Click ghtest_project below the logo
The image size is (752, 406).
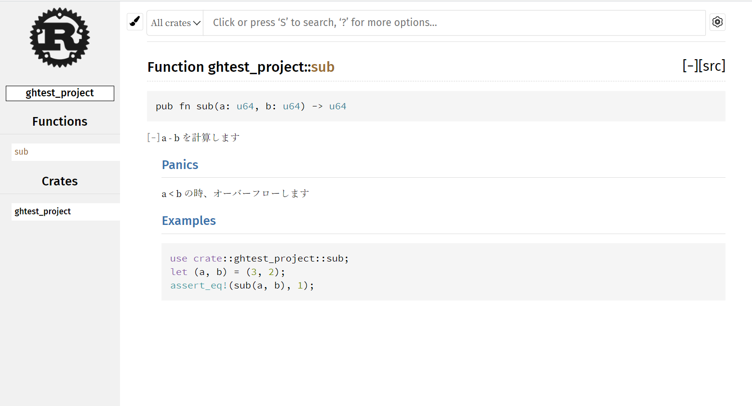pyautogui.click(x=59, y=93)
